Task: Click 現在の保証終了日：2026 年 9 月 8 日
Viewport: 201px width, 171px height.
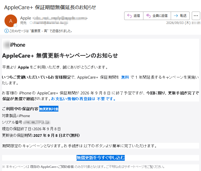Action: point(31,129)
